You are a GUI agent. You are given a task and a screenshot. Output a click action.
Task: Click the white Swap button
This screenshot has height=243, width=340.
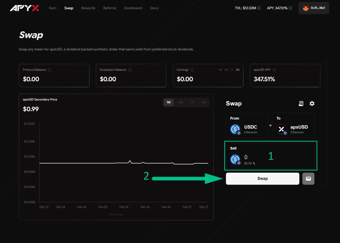click(262, 179)
